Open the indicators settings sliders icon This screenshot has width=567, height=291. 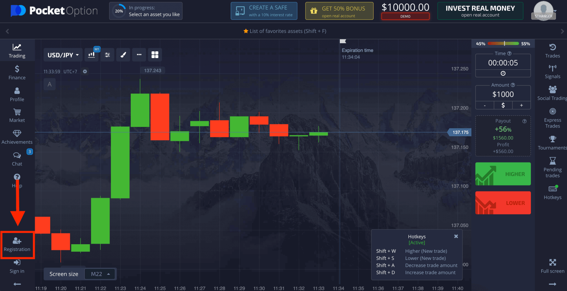coord(107,55)
